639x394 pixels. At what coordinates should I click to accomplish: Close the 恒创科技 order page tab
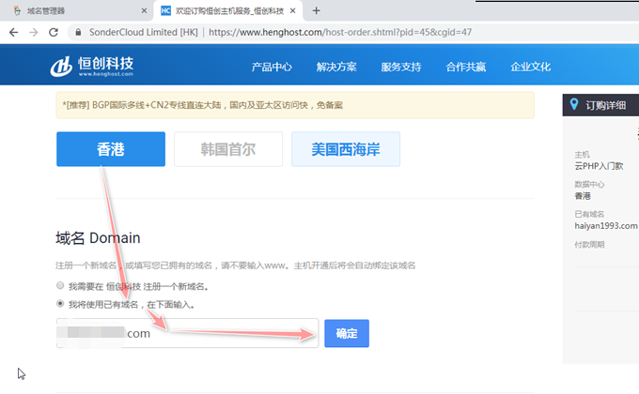(x=292, y=11)
